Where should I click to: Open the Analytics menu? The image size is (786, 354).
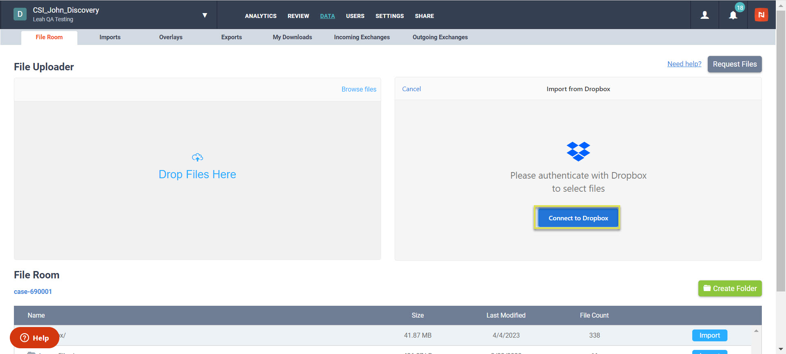pos(261,16)
